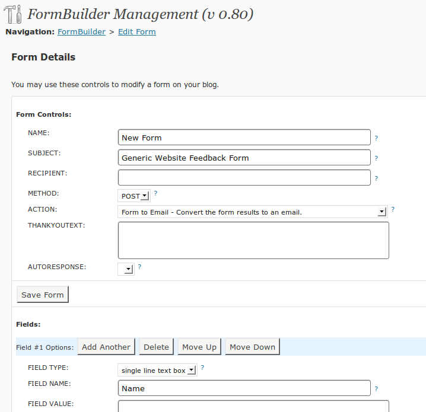
Task: Open the METHOD dropdown showing POST
Action: pos(134,196)
